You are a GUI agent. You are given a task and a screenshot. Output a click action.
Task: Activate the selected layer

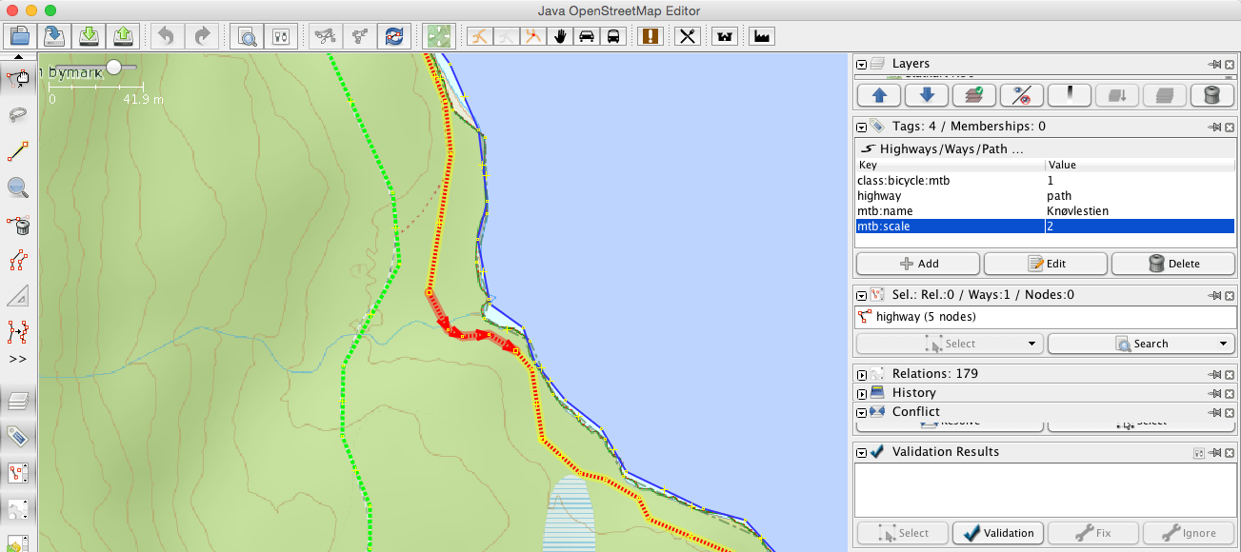pos(974,95)
